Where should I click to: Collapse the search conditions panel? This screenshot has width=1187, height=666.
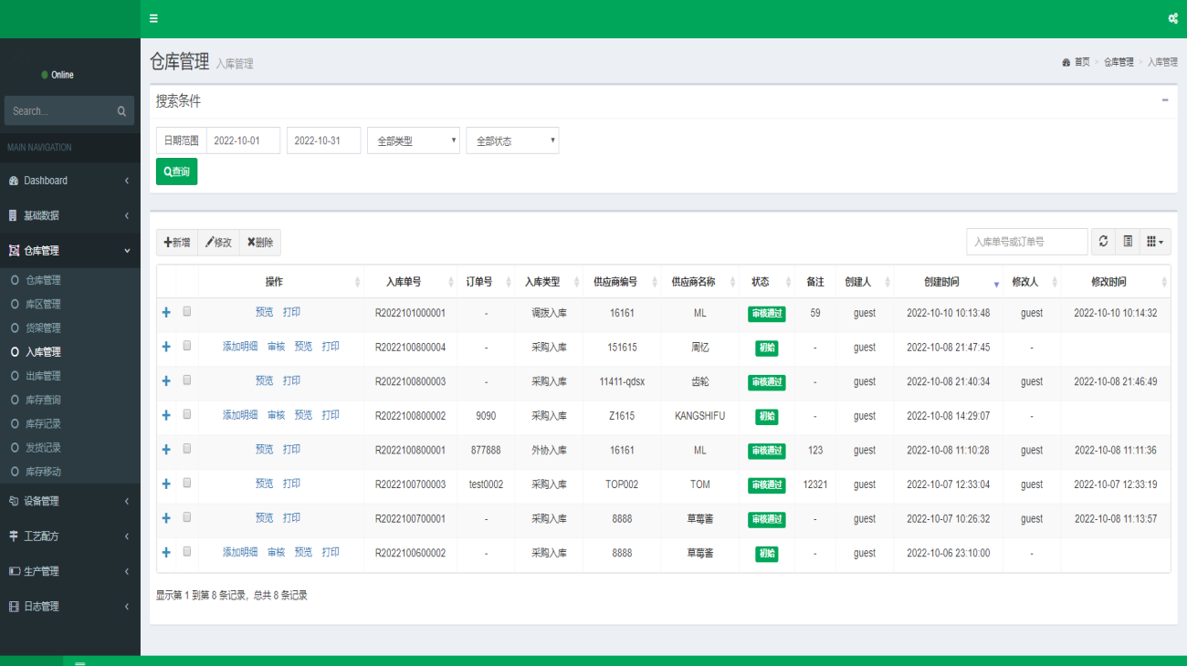1165,100
